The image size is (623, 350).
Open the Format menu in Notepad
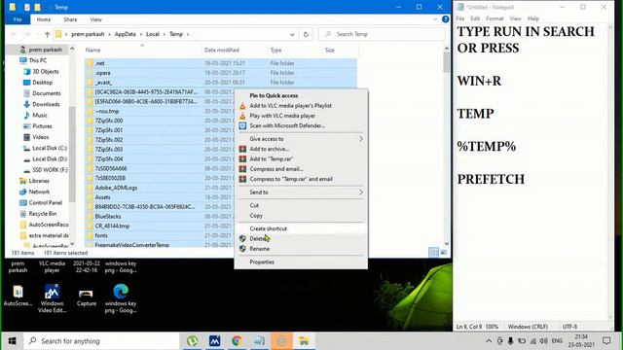pos(495,18)
